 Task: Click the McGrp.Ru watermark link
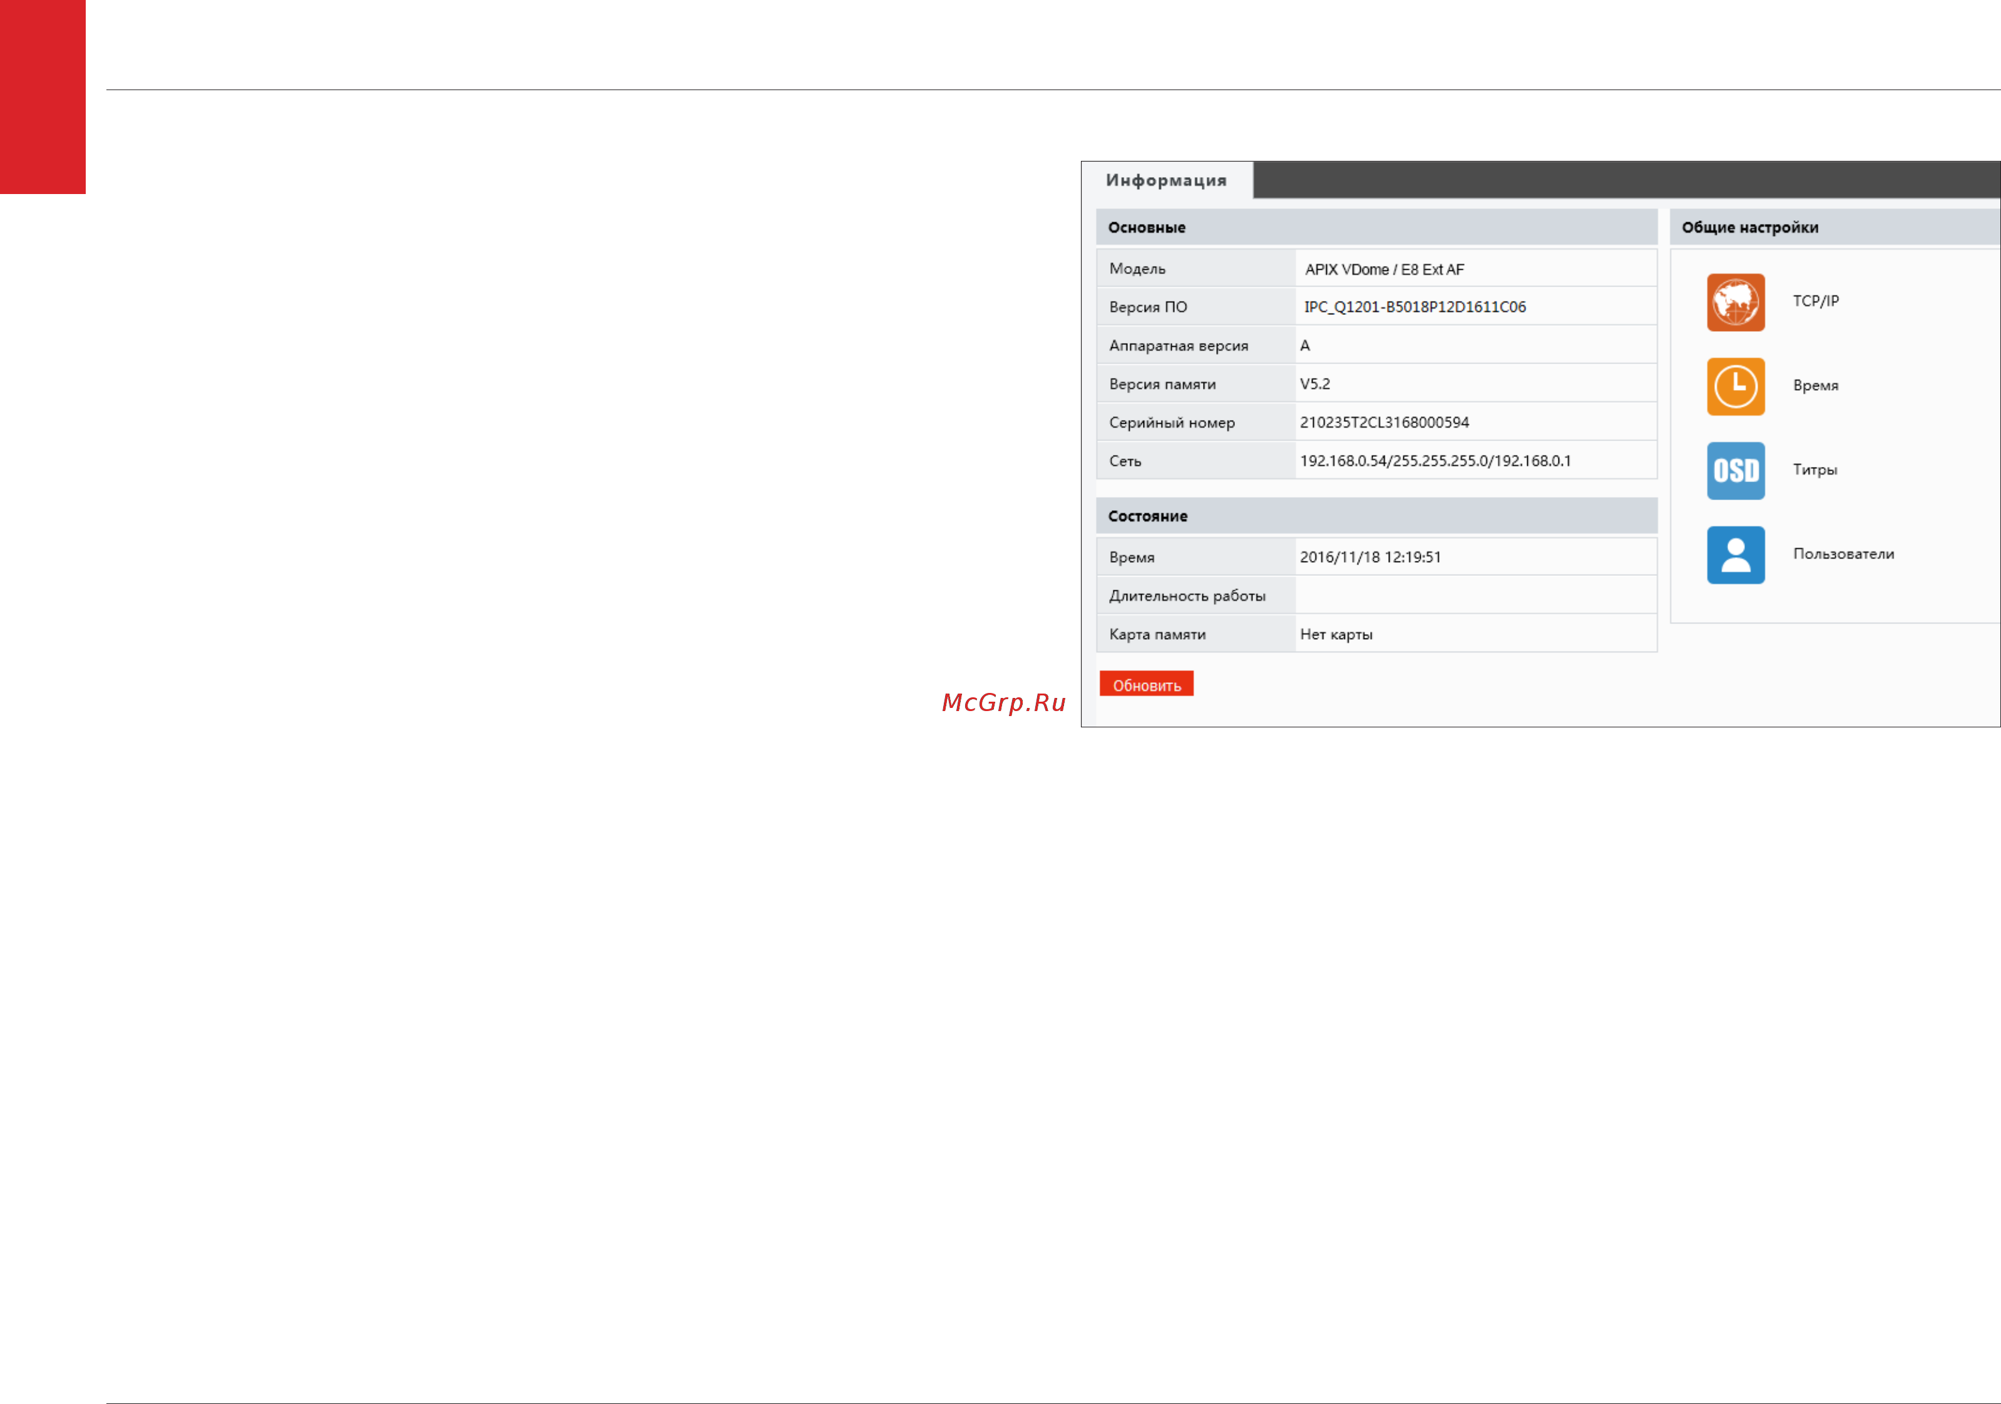point(1004,702)
